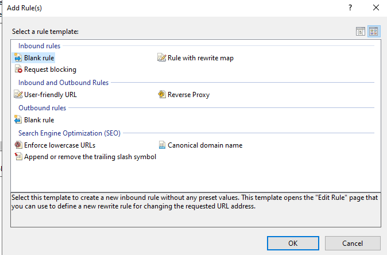This screenshot has width=387, height=255.
Task: Close the Add Rule(s) dialog
Action: click(376, 7)
